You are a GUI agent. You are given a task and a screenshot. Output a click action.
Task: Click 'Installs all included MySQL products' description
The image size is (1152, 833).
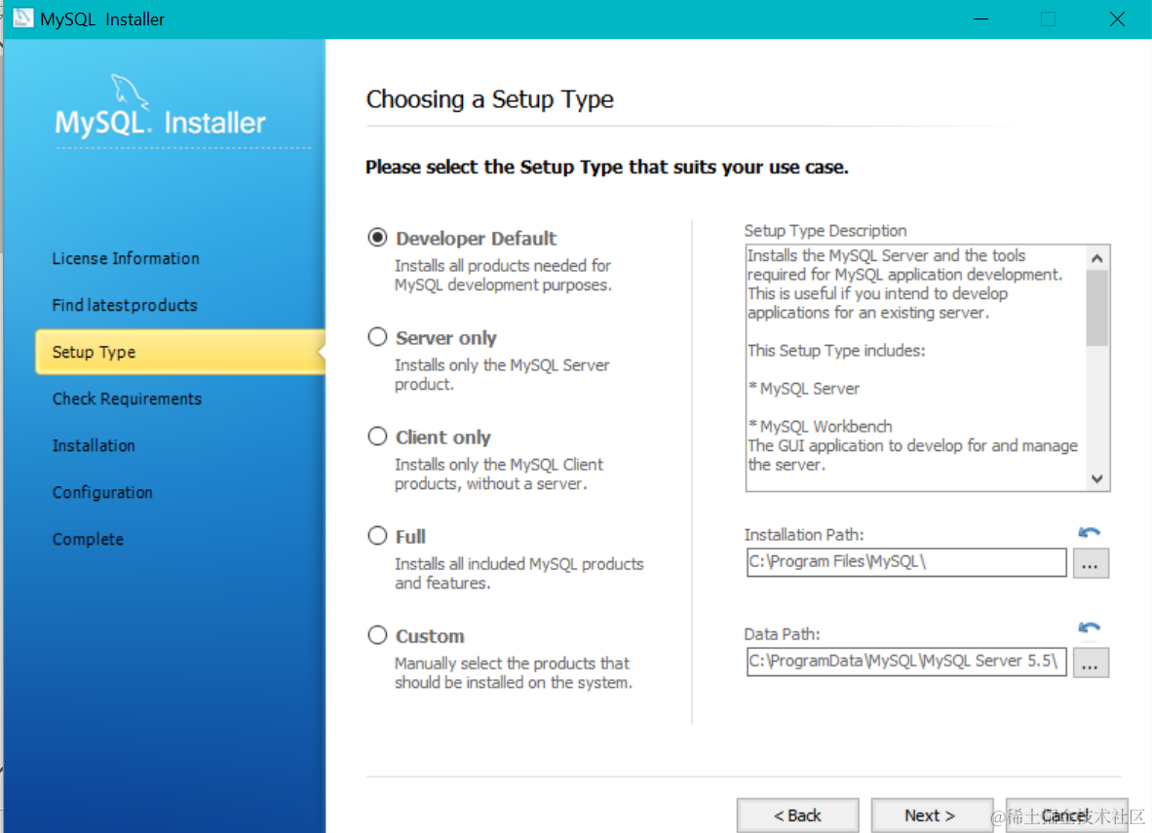click(x=518, y=574)
